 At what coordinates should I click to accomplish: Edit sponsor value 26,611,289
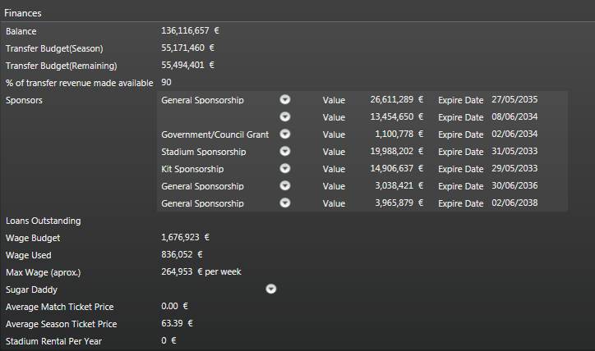click(392, 99)
